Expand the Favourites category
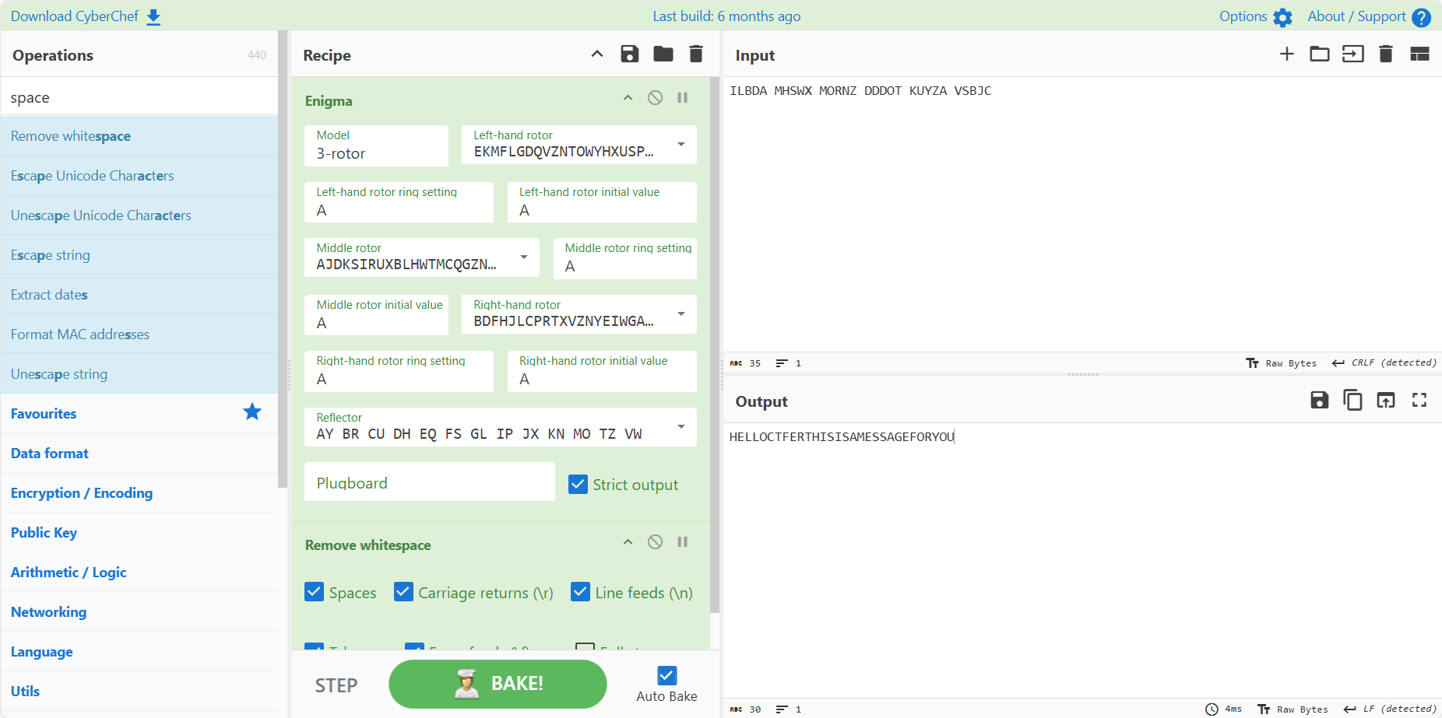 tap(139, 414)
